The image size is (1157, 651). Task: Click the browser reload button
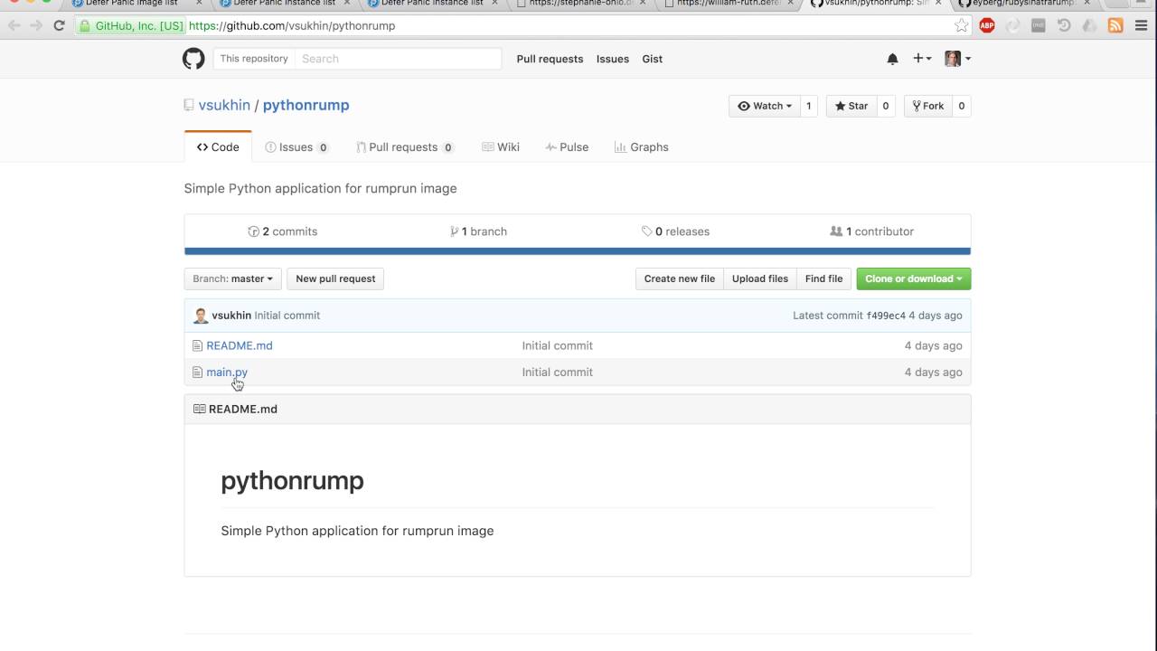pos(59,25)
